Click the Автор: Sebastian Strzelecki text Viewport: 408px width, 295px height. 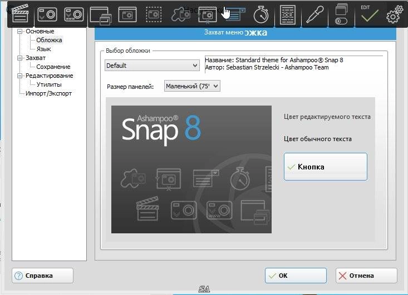click(x=267, y=68)
